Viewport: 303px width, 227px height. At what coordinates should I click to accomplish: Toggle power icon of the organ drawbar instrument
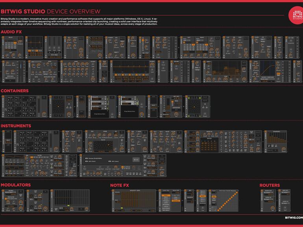pos(266,132)
